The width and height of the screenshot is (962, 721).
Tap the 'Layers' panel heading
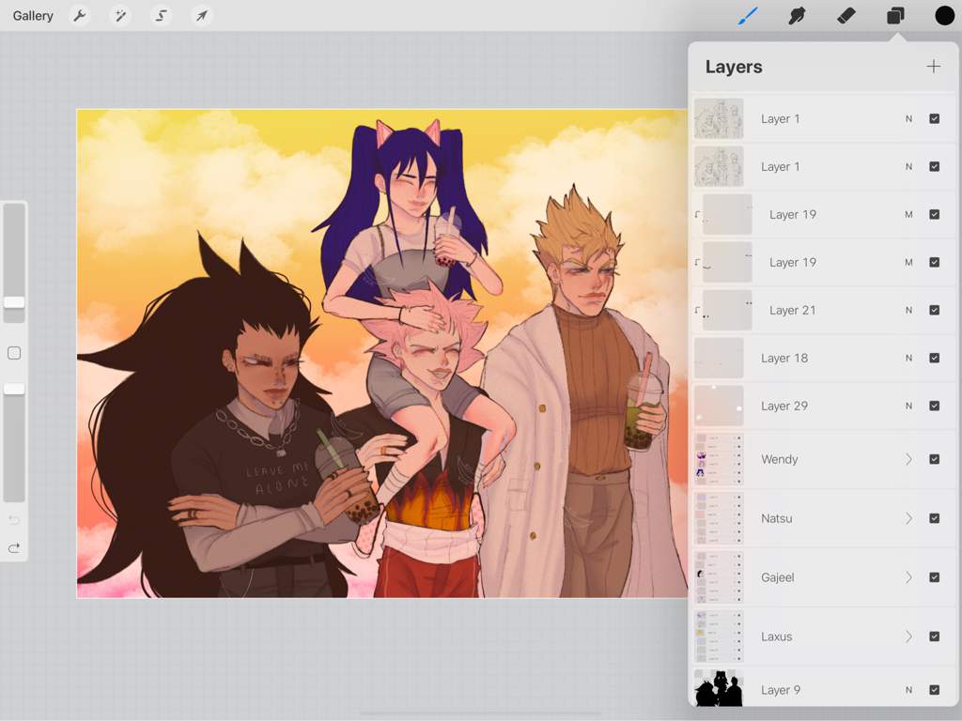[734, 67]
